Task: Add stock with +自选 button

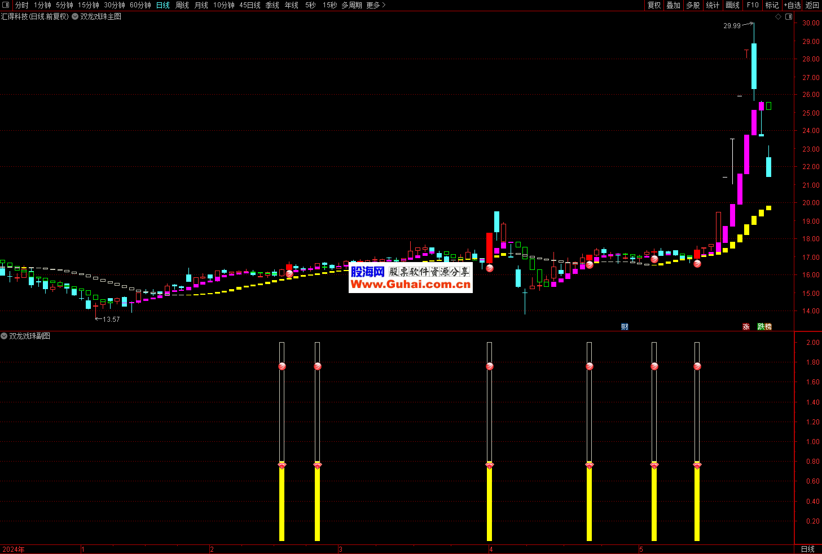Action: [x=792, y=5]
